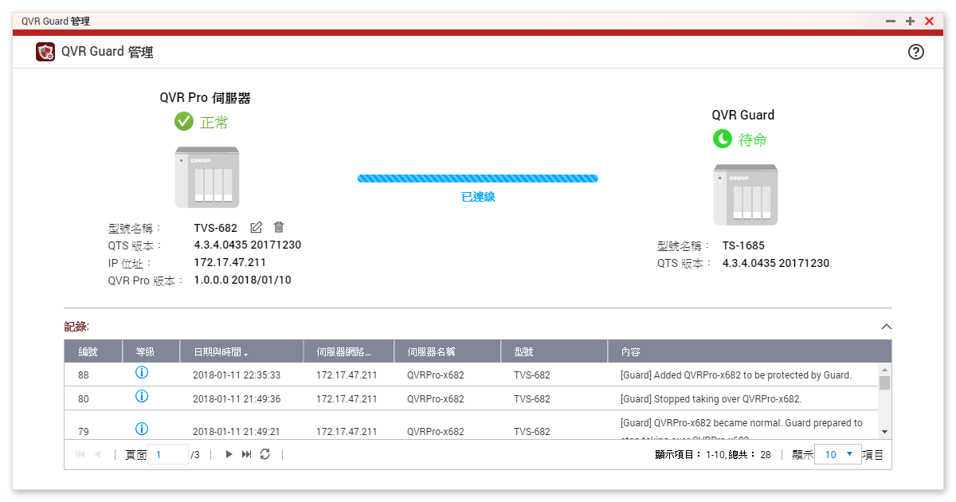Open items-per-page dropdown showing 10
The image size is (956, 502).
838,454
